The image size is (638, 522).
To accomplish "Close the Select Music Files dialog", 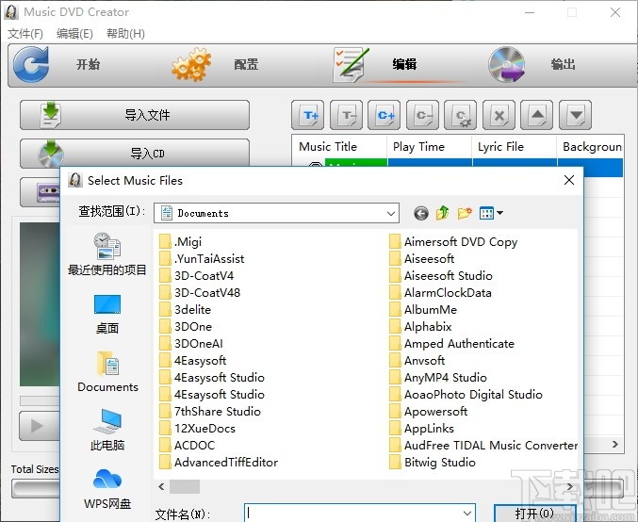I will 569,180.
